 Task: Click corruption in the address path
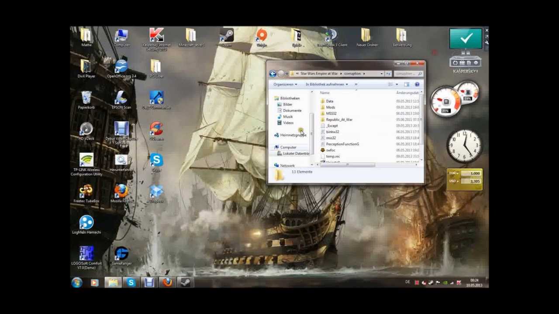pyautogui.click(x=352, y=74)
